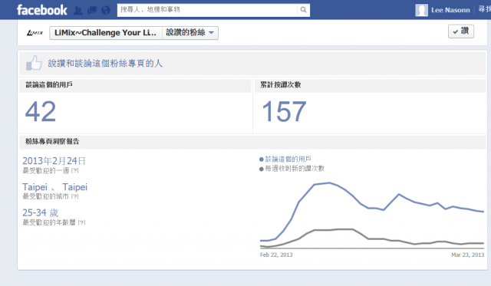The height and width of the screenshot is (286, 491).
Task: Open the messages icon
Action: (92, 11)
